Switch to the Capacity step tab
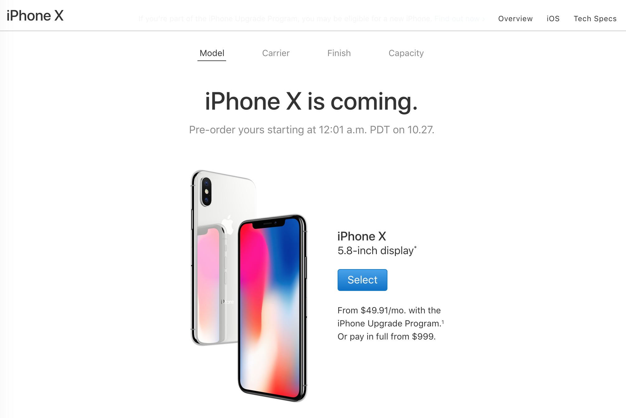 pos(406,53)
